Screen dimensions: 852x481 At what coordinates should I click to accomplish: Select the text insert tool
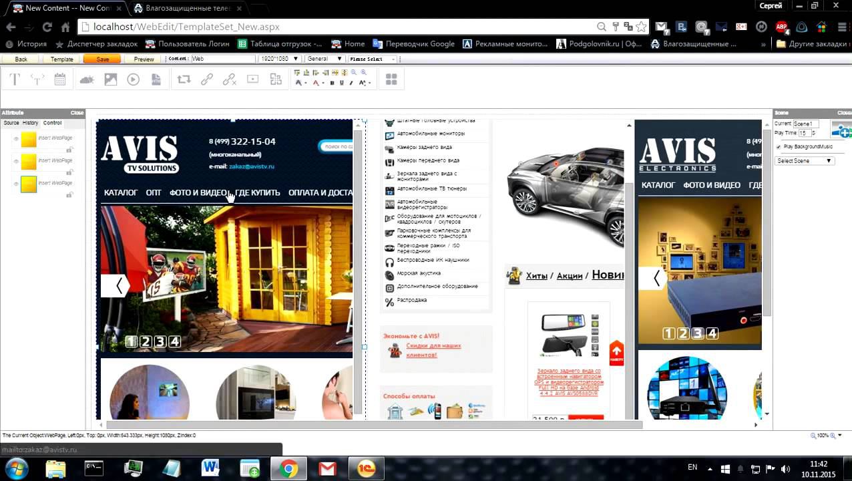click(x=15, y=79)
